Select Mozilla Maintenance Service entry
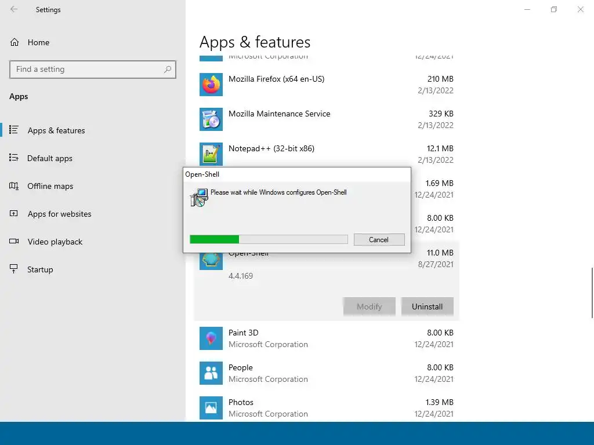594x445 pixels. tap(327, 119)
